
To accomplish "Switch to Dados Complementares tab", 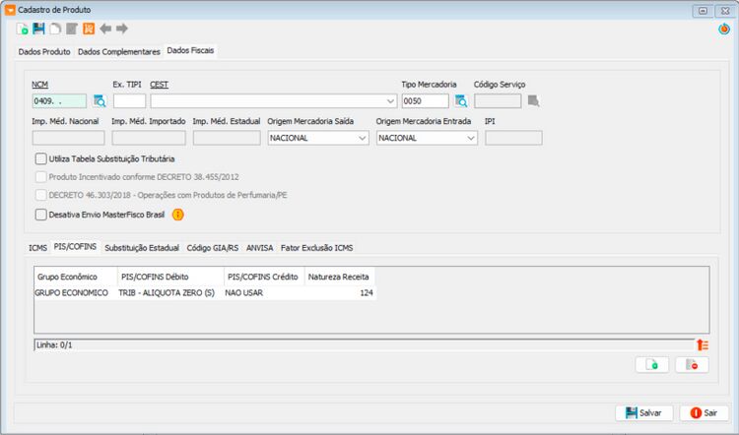I will (x=119, y=52).
